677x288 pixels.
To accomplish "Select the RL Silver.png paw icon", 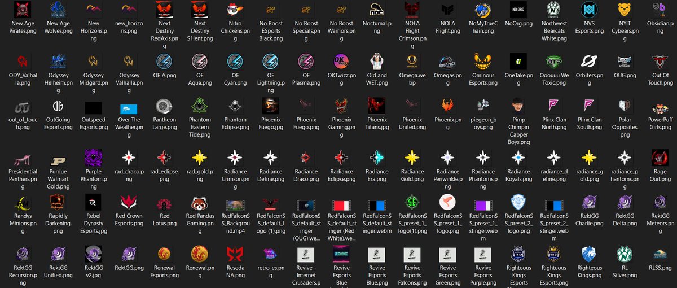I will [625, 254].
